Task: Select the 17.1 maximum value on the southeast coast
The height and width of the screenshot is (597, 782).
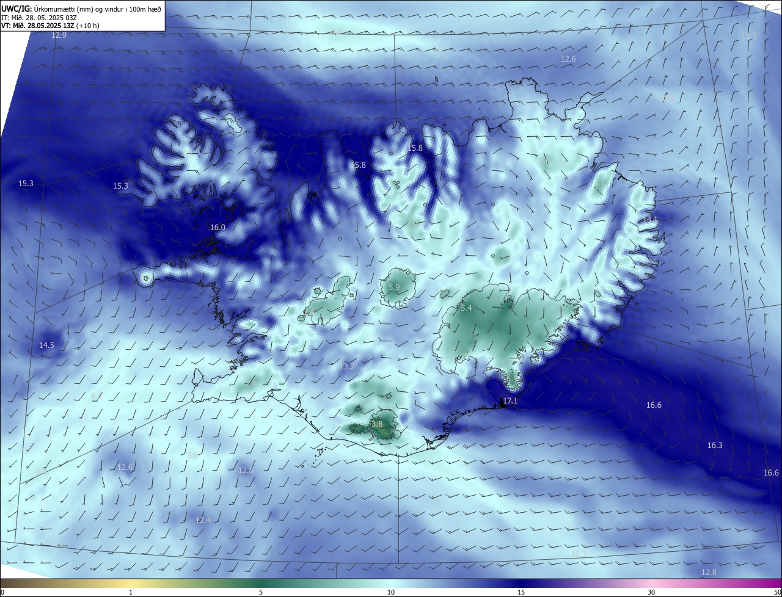Action: [x=510, y=400]
